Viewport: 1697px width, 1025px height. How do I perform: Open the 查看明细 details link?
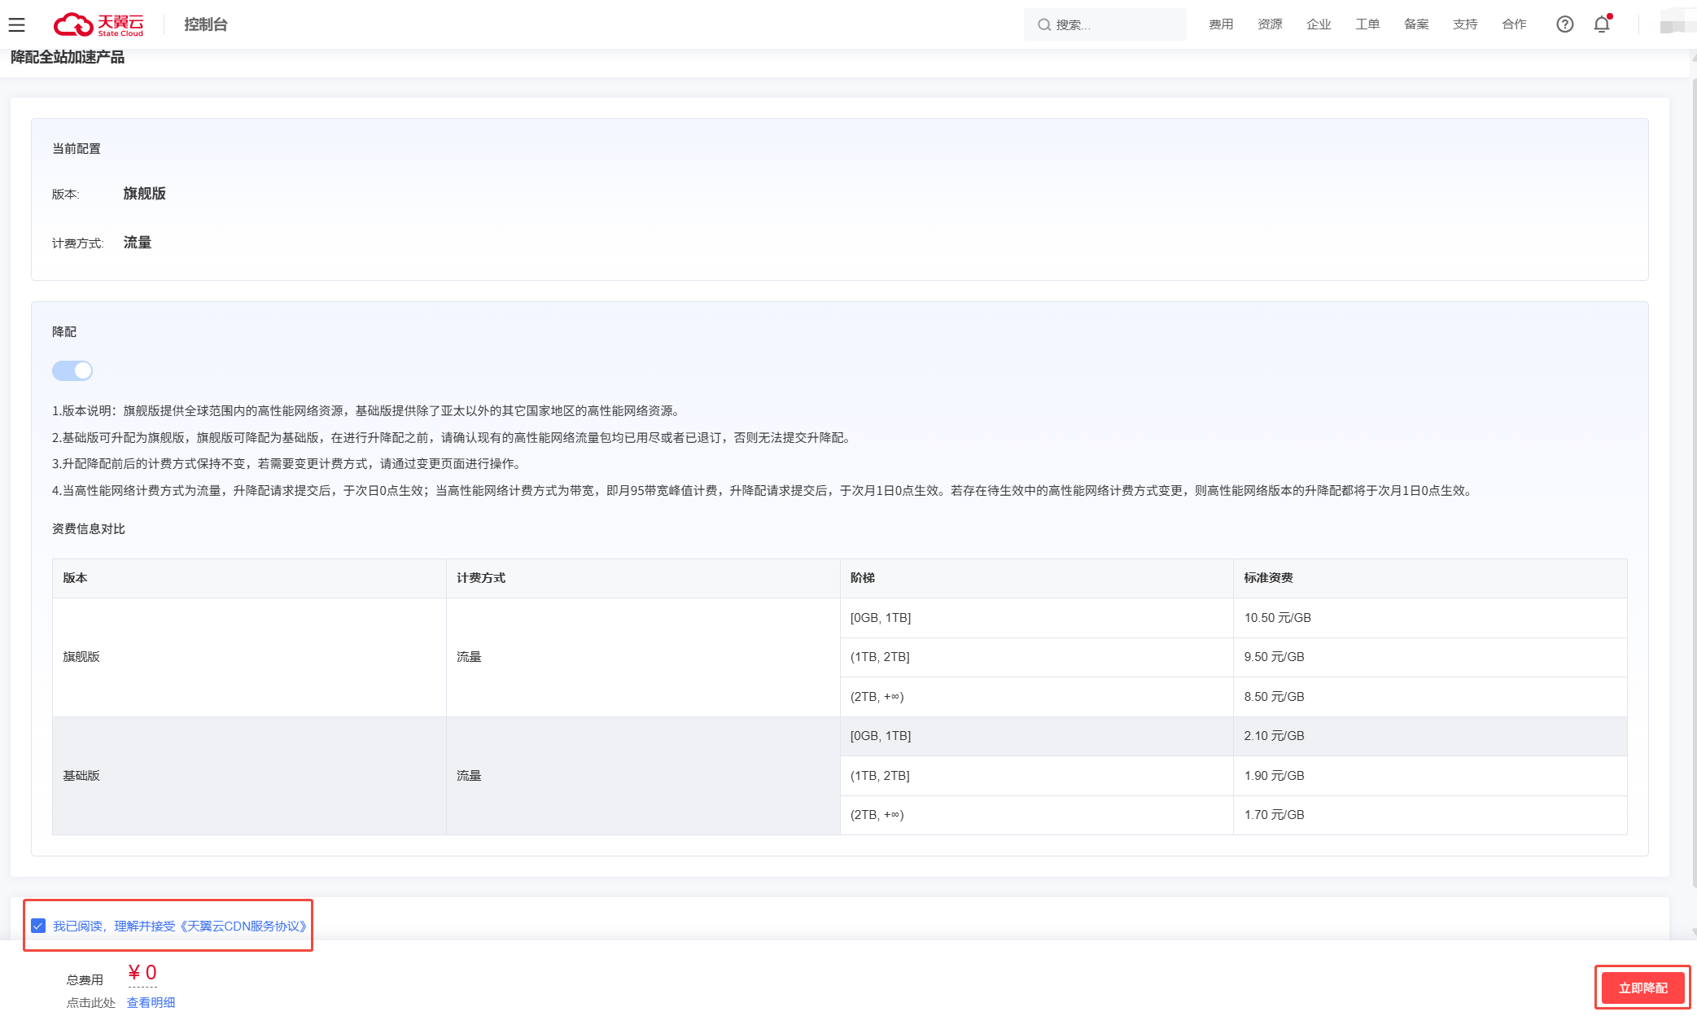[151, 1002]
